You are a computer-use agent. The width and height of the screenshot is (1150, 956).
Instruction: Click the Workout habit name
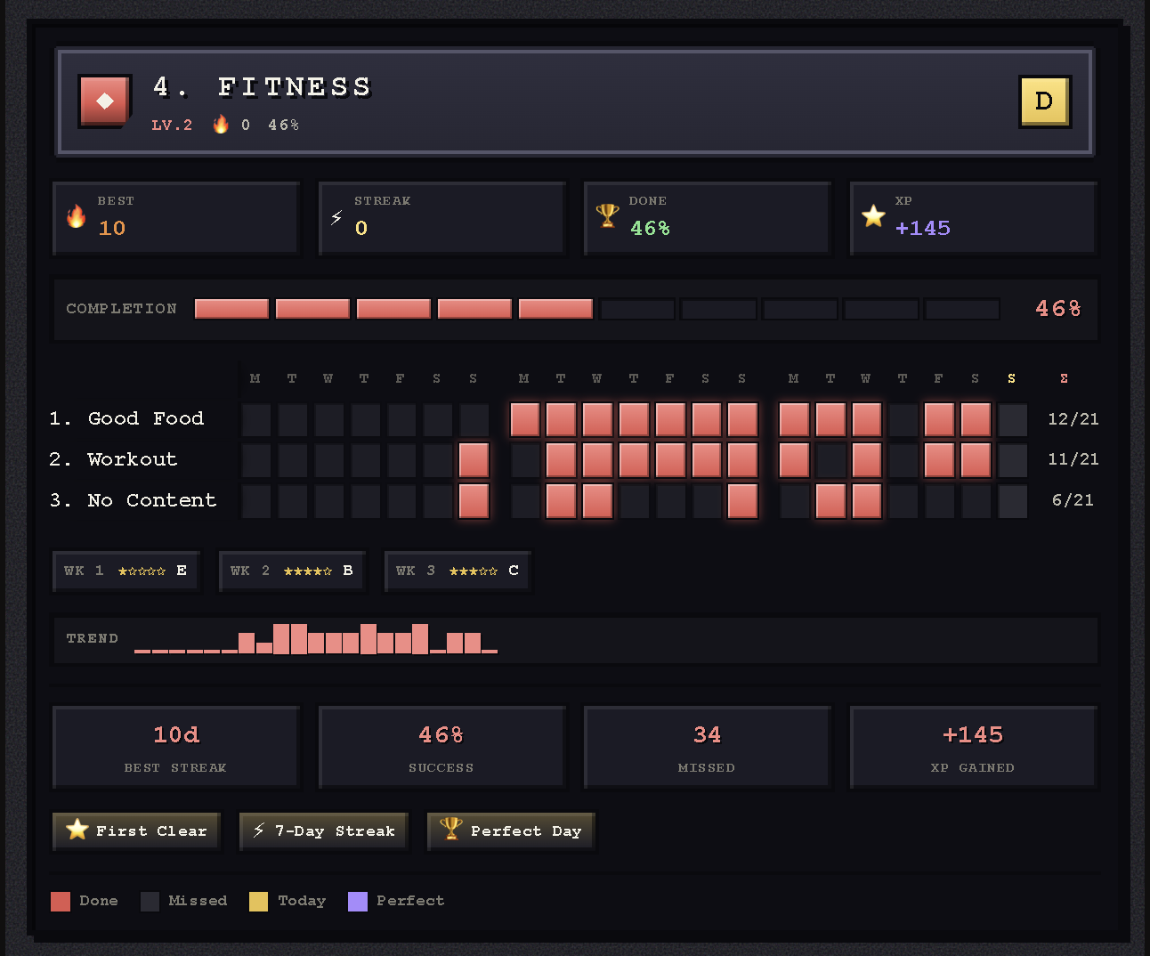(x=133, y=459)
